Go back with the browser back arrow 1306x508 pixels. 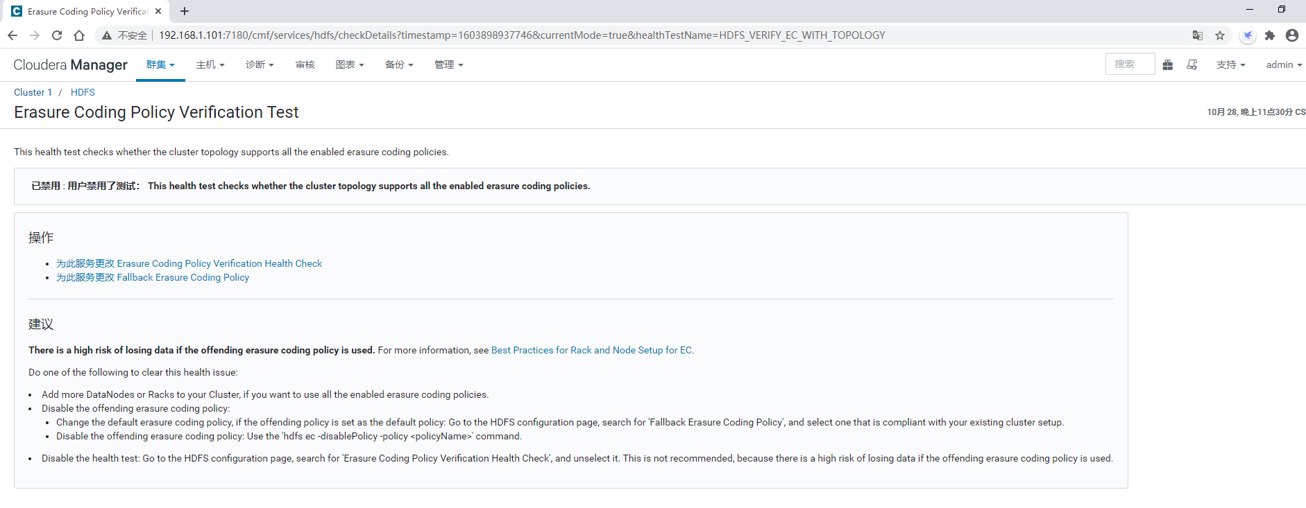pos(12,35)
